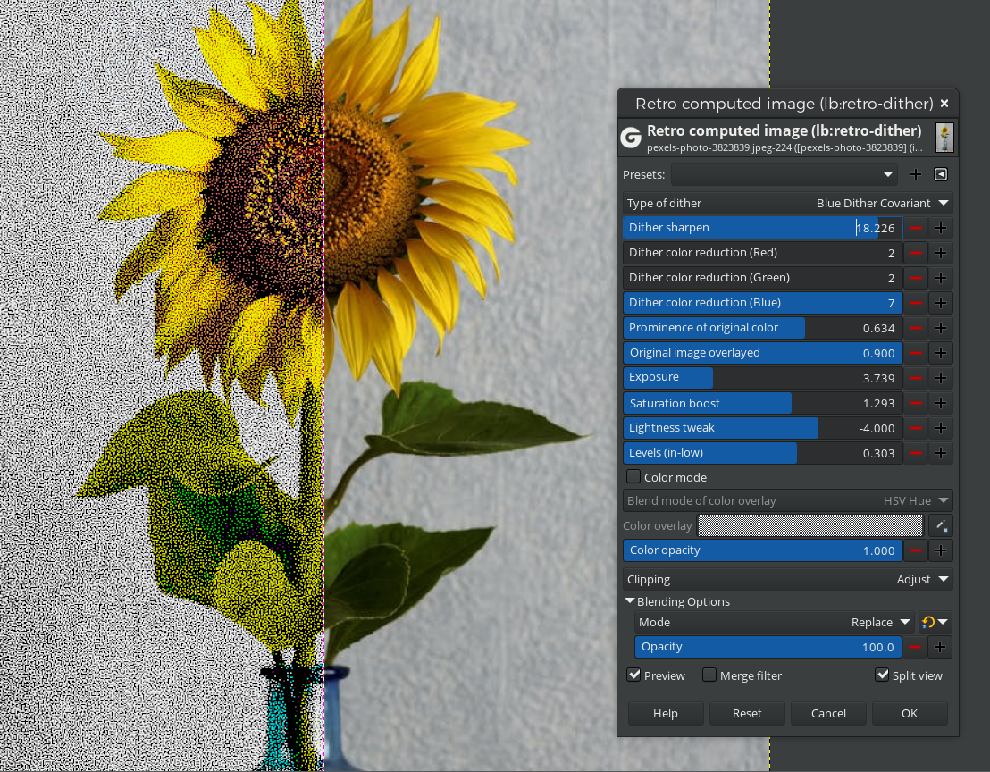This screenshot has width=990, height=772.
Task: Click the minus icon beside Dither sharpen
Action: point(916,228)
